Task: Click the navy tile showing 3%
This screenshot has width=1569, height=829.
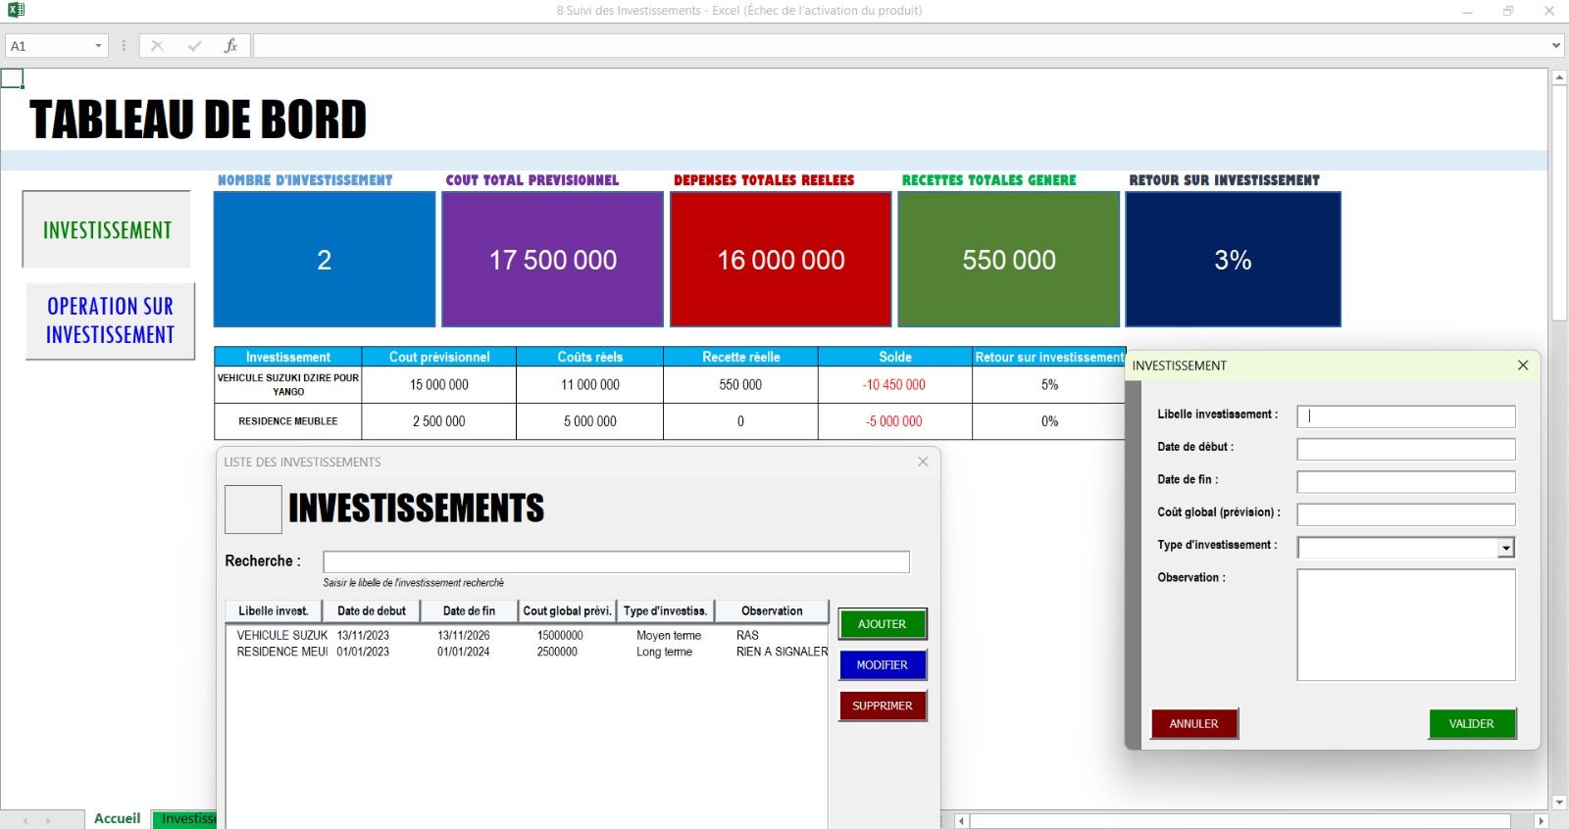Action: (1233, 260)
